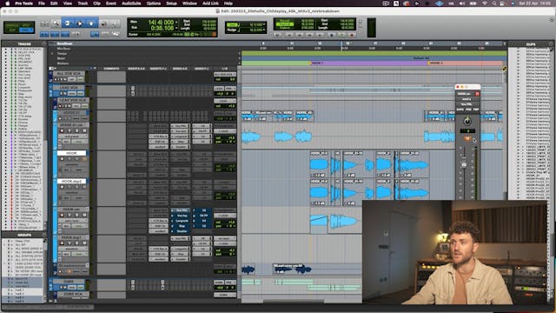Image resolution: width=556 pixels, height=313 pixels.
Task: Open the CLIPS list popup menu
Action: (551, 44)
